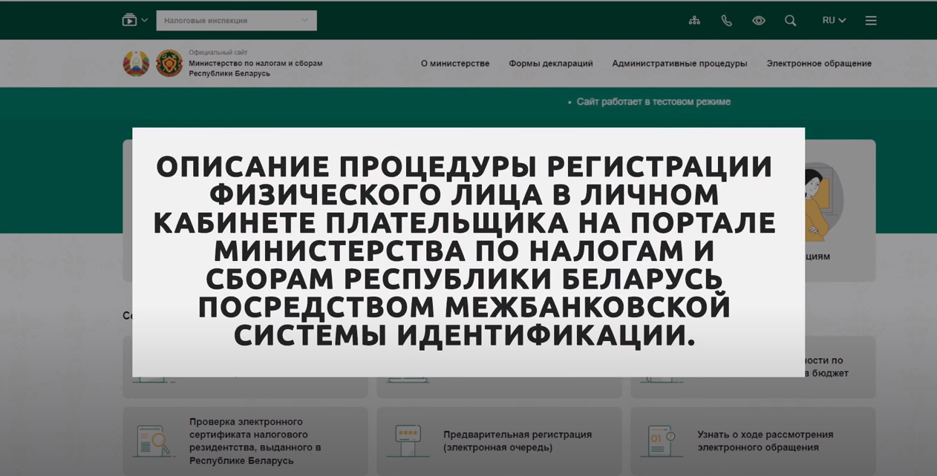Image resolution: width=937 pixels, height=476 pixels.
Task: Open Предварительная регистрация (электронная очередь) link
Action: coord(517,441)
